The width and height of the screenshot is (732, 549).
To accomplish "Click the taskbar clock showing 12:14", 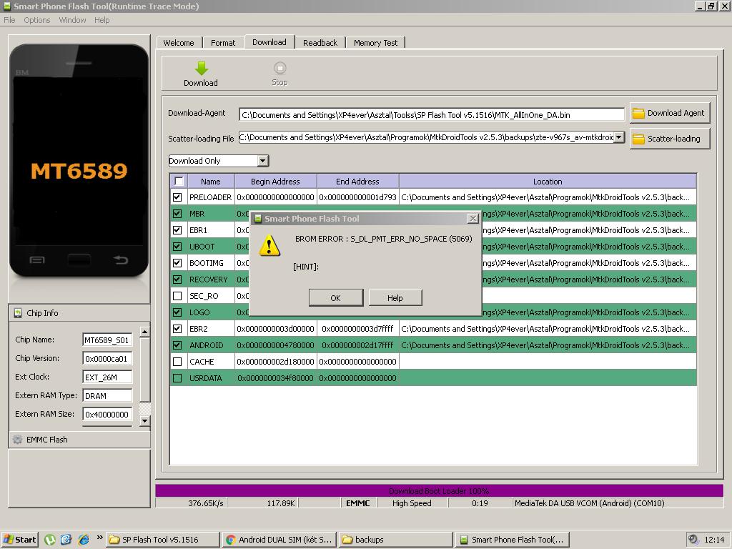I will pos(714,540).
